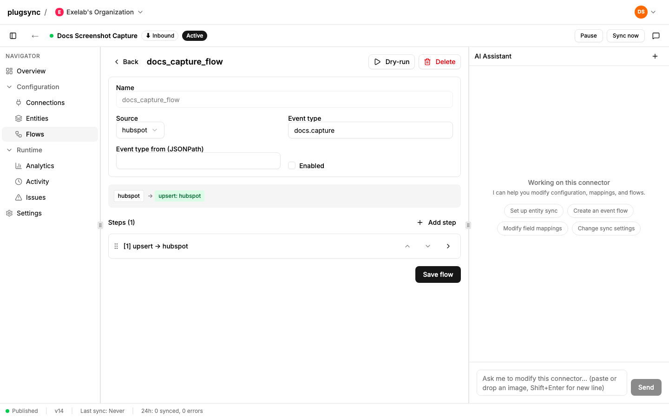Click the Save flow button
669x418 pixels.
[438, 274]
